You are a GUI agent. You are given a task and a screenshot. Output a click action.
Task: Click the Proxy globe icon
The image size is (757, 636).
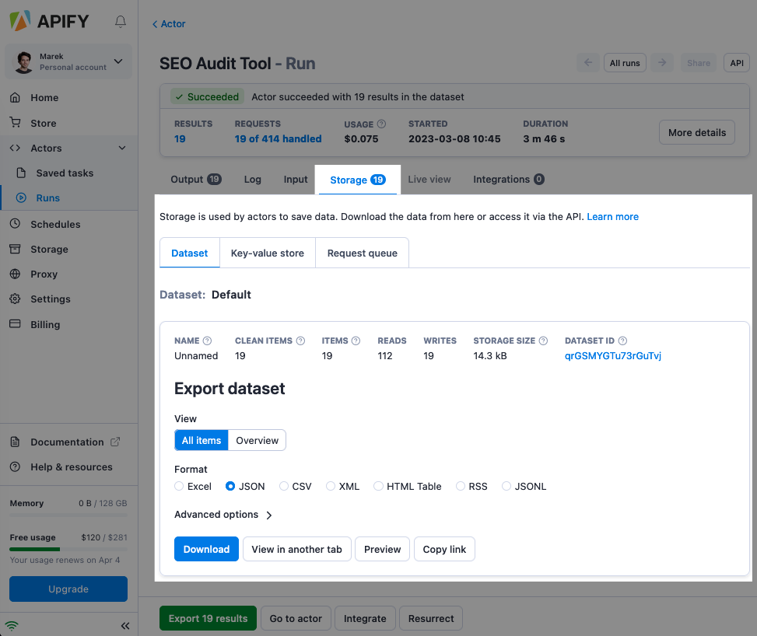pyautogui.click(x=15, y=274)
